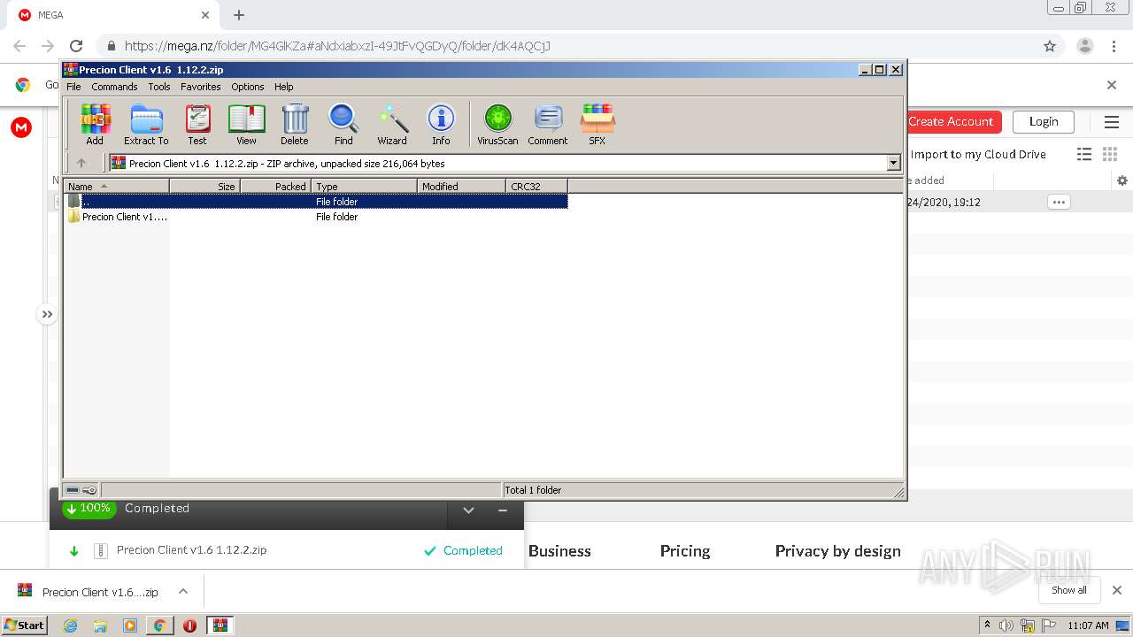Screen dimensions: 1133x637
Task: Select the parent folder '..' row
Action: (x=316, y=202)
